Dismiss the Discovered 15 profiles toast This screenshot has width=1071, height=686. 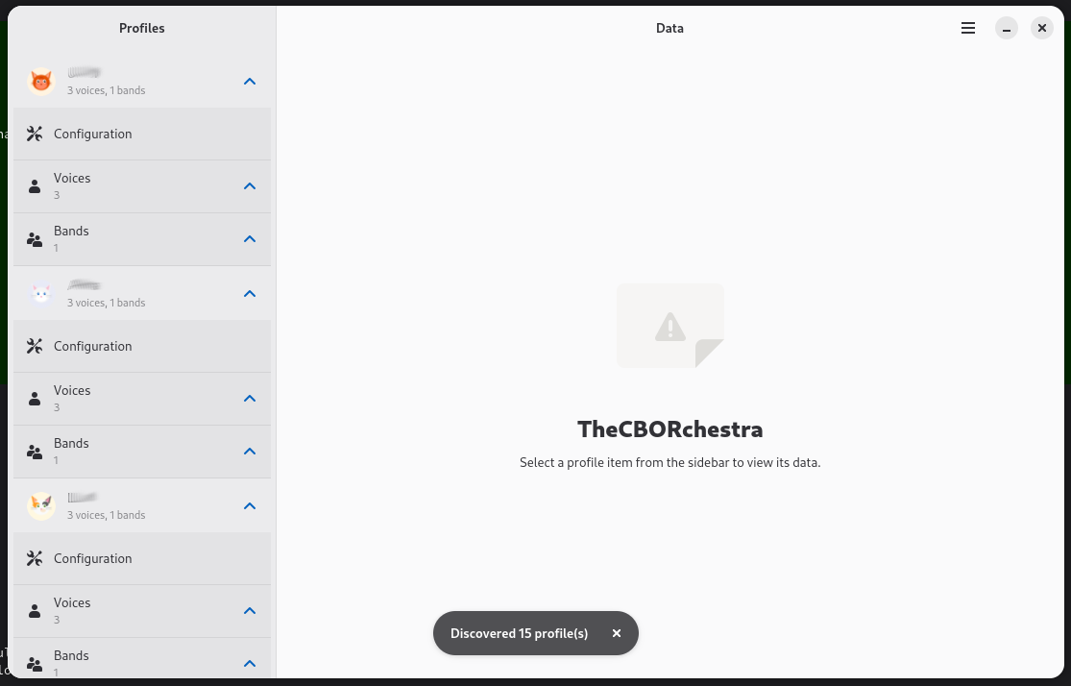617,633
